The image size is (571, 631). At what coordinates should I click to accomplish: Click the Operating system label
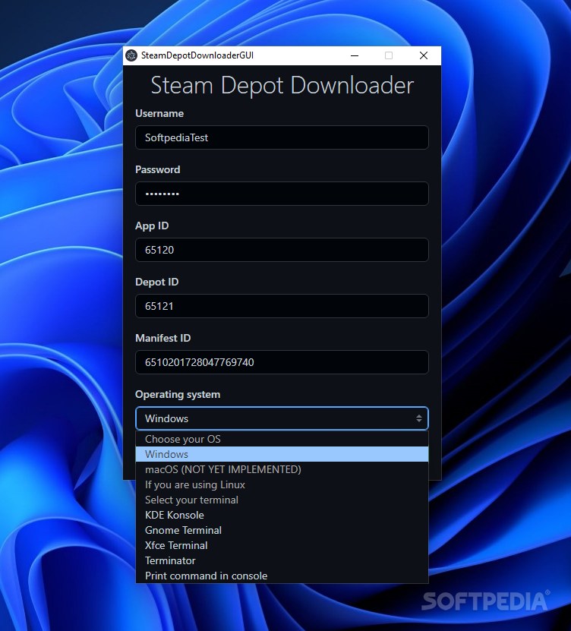[x=178, y=395]
